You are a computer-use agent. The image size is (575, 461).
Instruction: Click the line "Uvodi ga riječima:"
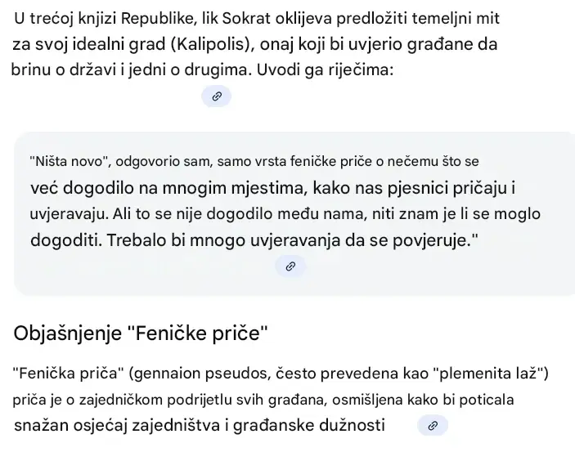point(325,69)
